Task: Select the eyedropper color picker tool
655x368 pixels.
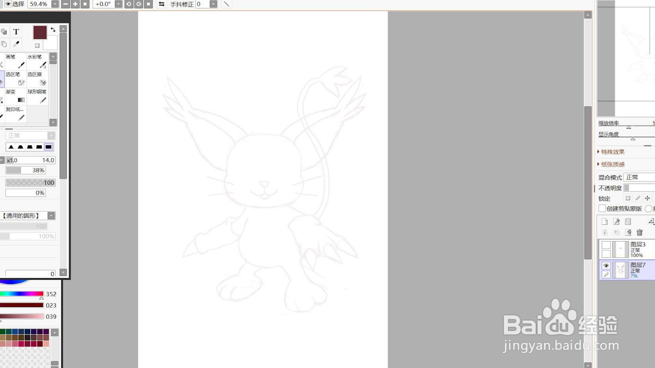Action: click(16, 44)
